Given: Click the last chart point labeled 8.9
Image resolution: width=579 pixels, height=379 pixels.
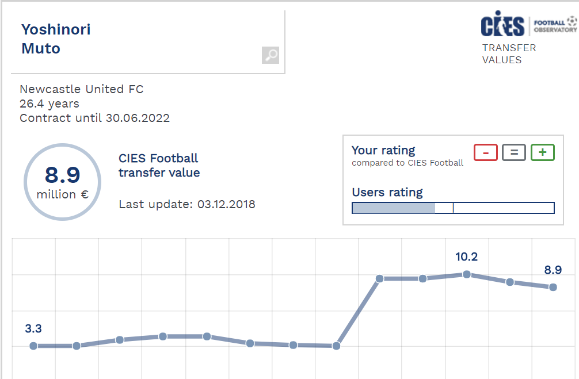Looking at the screenshot, I should click(553, 287).
